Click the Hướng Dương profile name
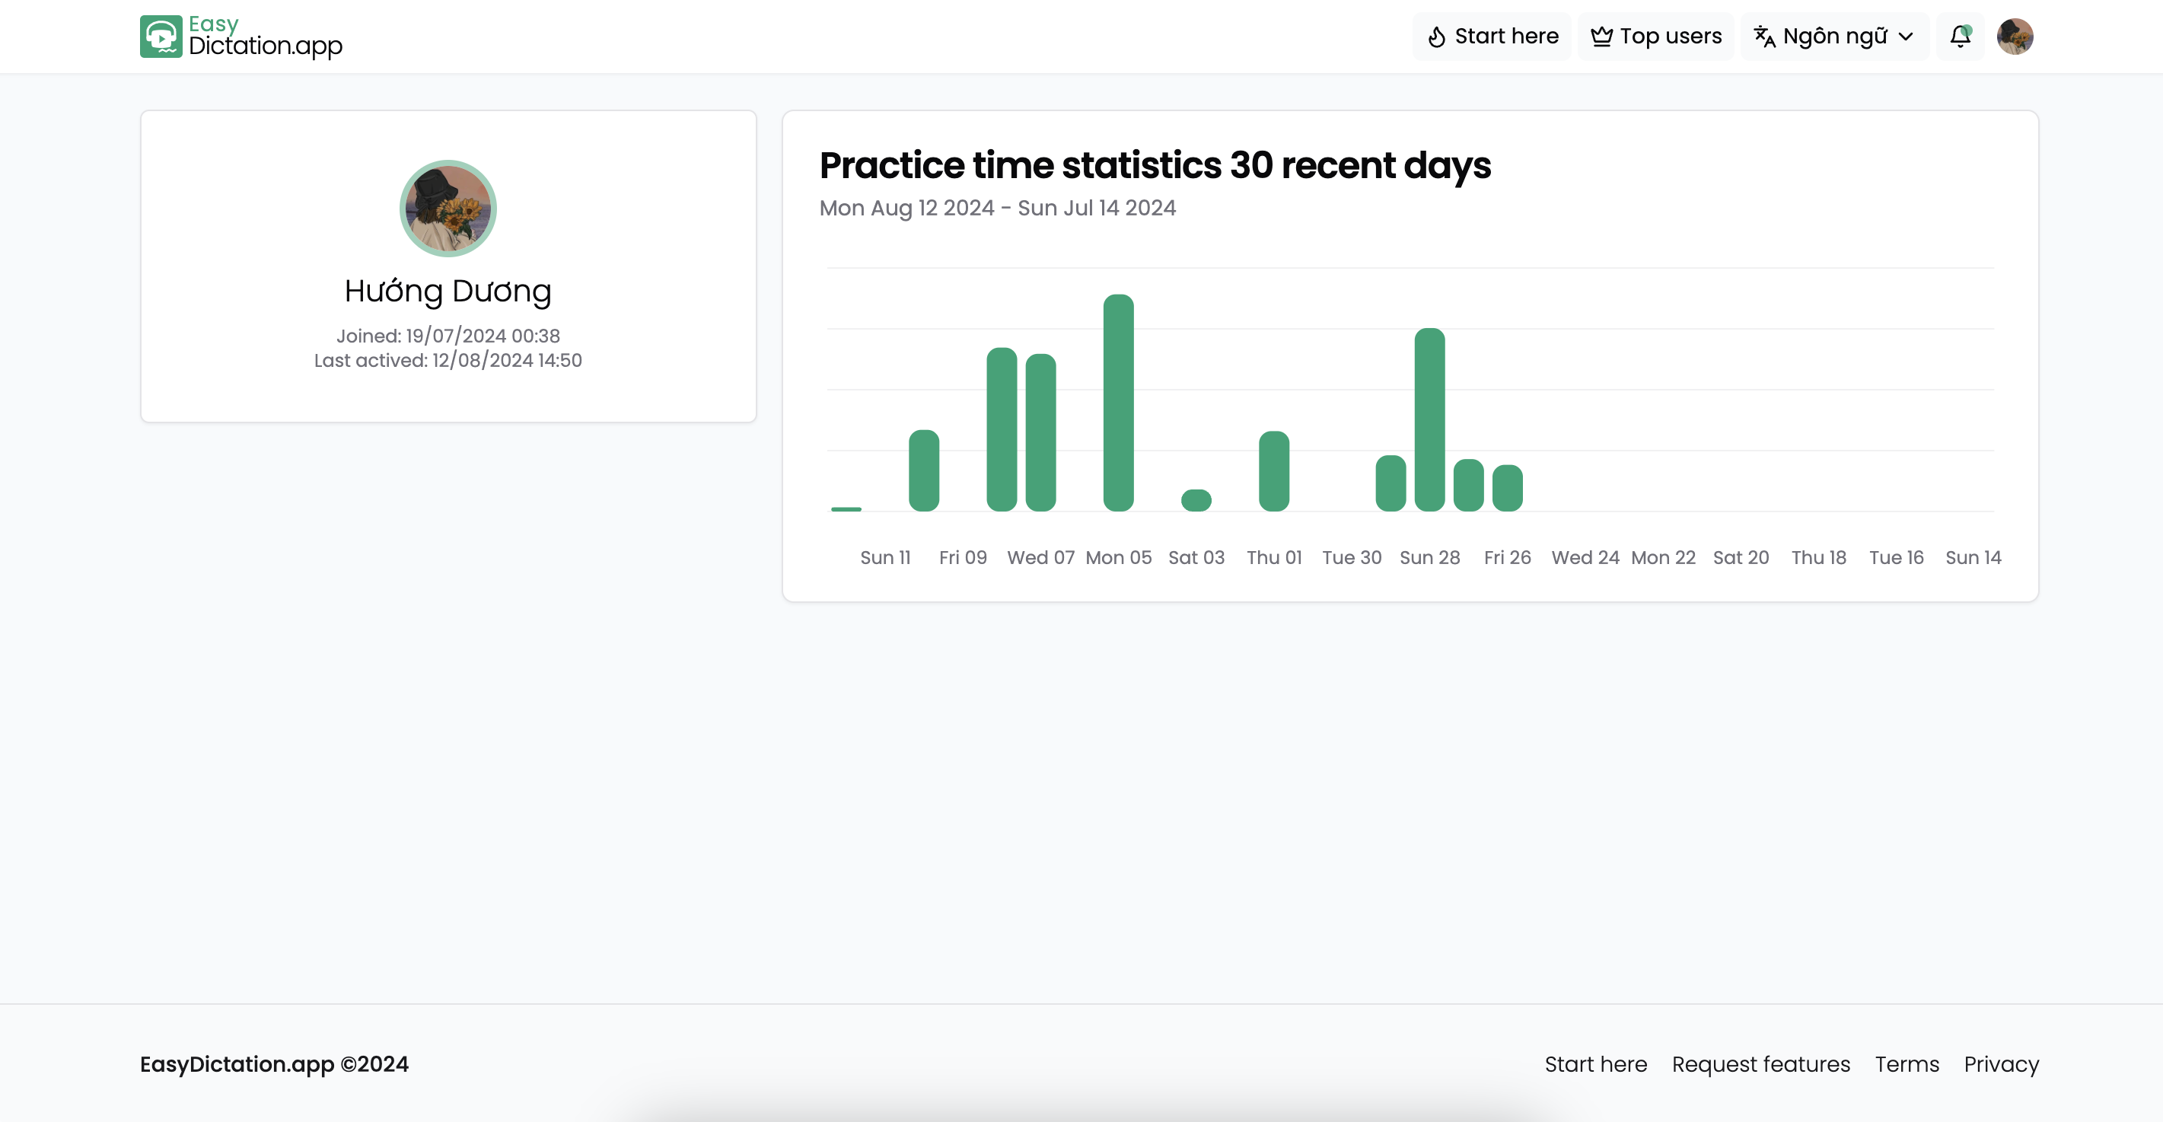Viewport: 2163px width, 1122px height. tap(448, 291)
